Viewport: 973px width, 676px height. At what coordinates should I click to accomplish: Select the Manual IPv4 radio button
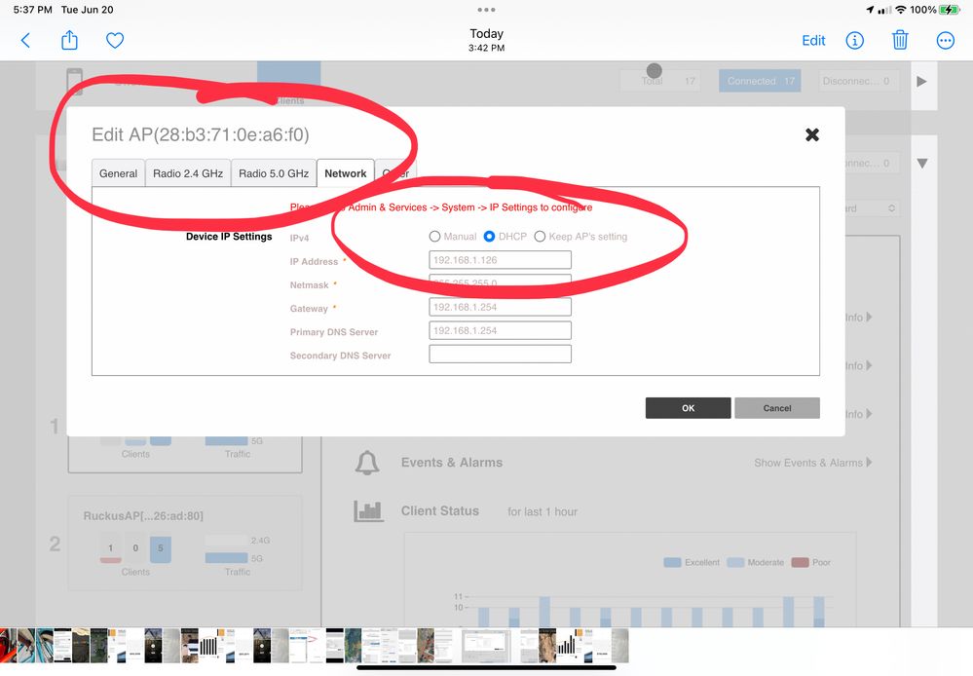[435, 237]
